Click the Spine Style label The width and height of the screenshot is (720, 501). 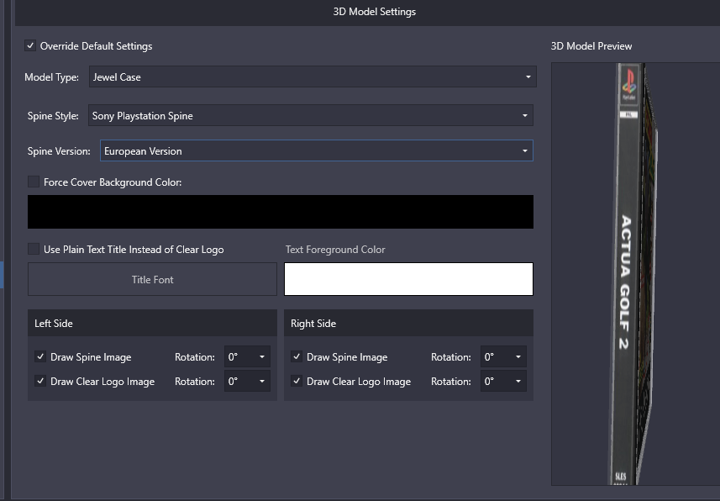coord(53,116)
